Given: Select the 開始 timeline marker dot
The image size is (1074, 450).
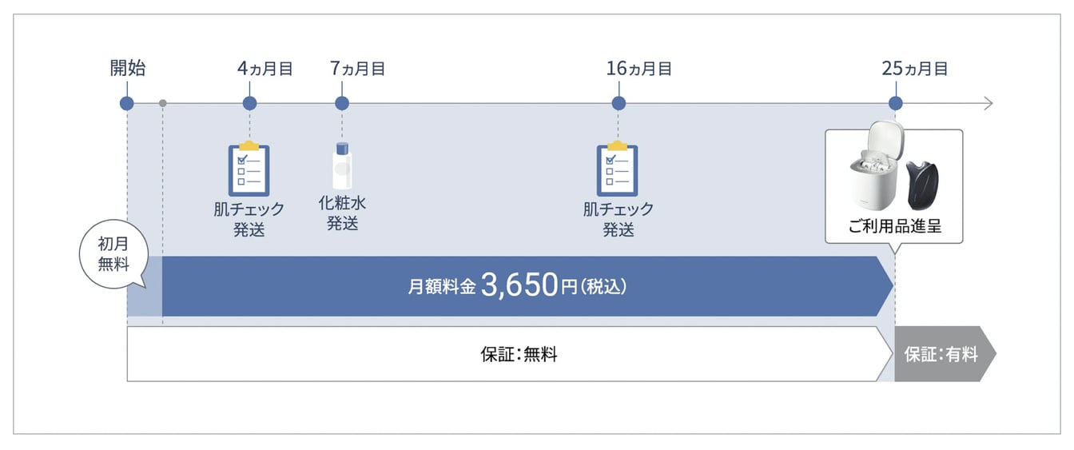Looking at the screenshot, I should (127, 103).
